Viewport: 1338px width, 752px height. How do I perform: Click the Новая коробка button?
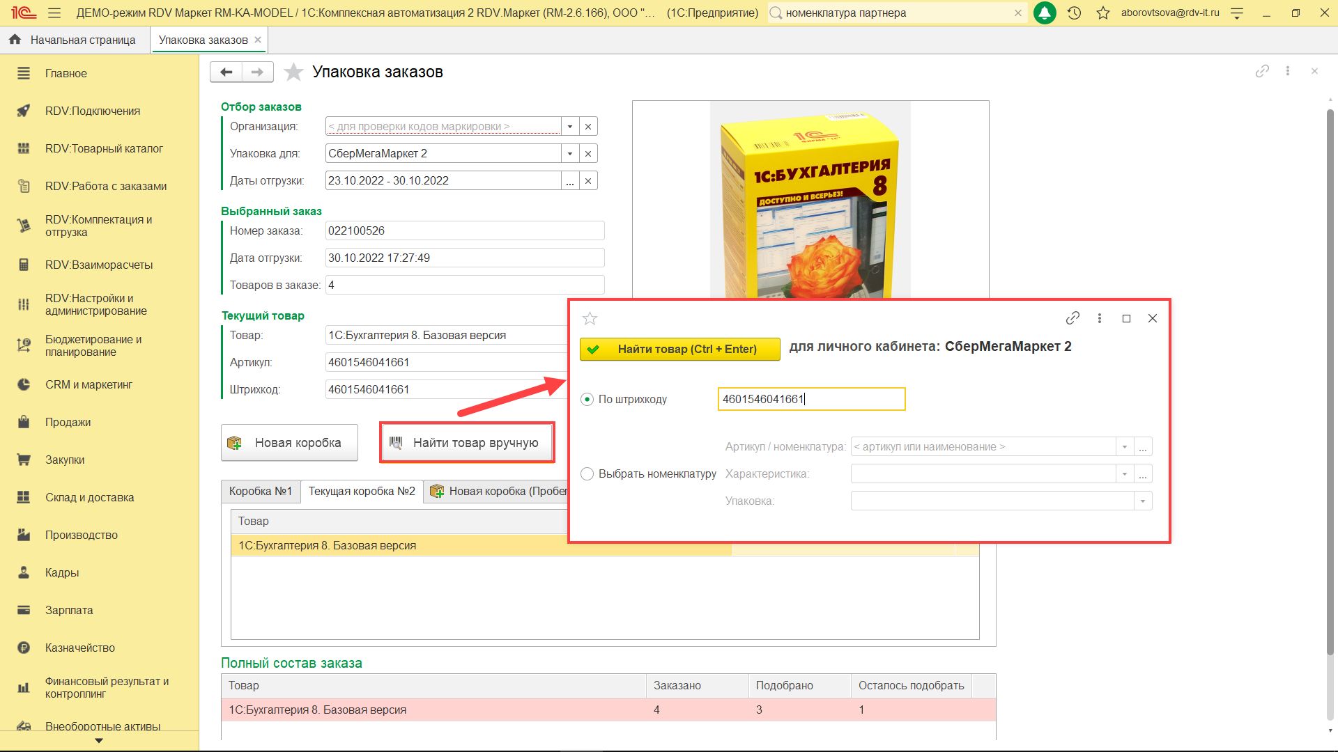coord(289,443)
